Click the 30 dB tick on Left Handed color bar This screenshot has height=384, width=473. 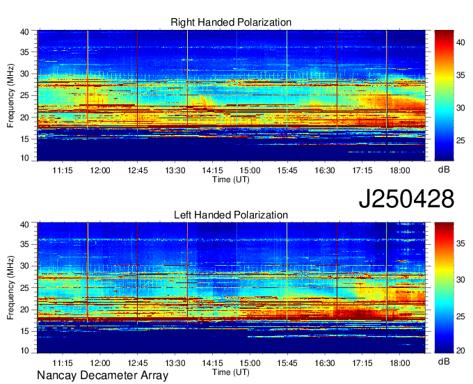coord(460,280)
